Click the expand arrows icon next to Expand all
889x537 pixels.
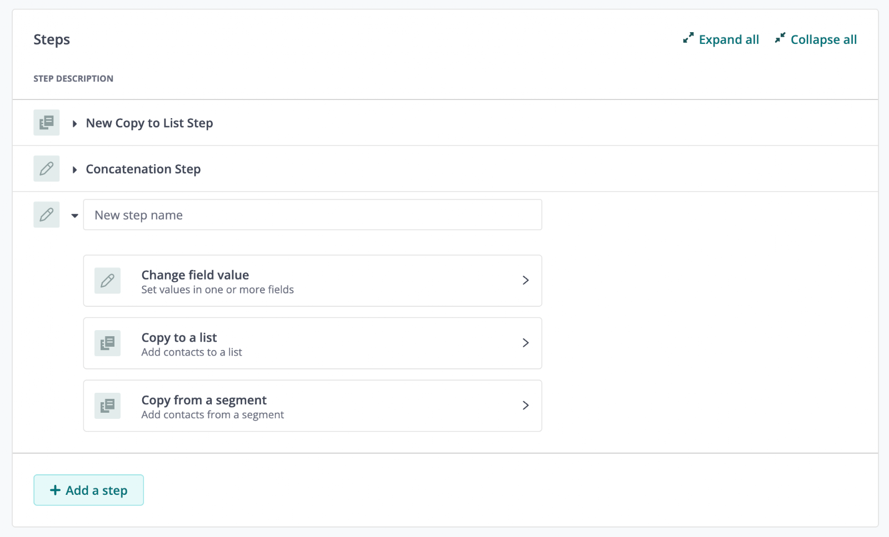click(x=688, y=38)
